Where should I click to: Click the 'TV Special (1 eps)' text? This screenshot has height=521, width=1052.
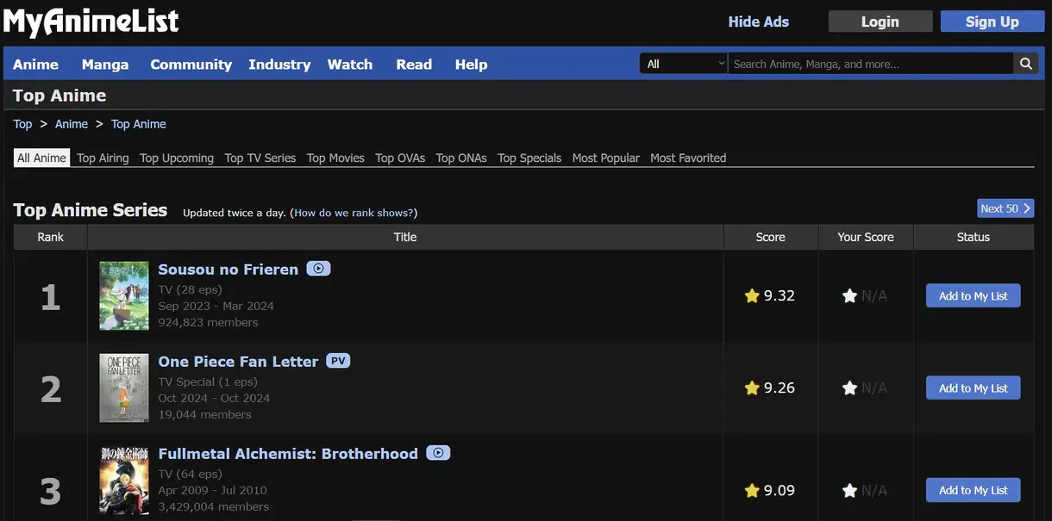click(208, 381)
